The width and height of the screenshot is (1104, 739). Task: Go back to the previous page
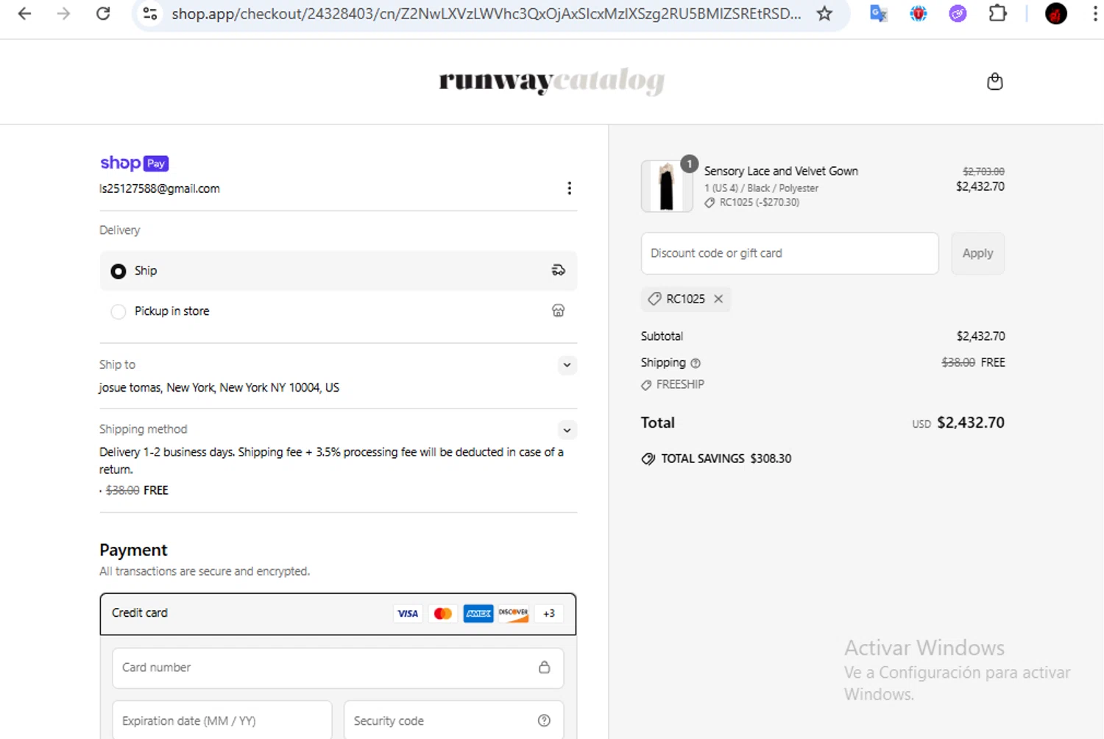pyautogui.click(x=24, y=13)
